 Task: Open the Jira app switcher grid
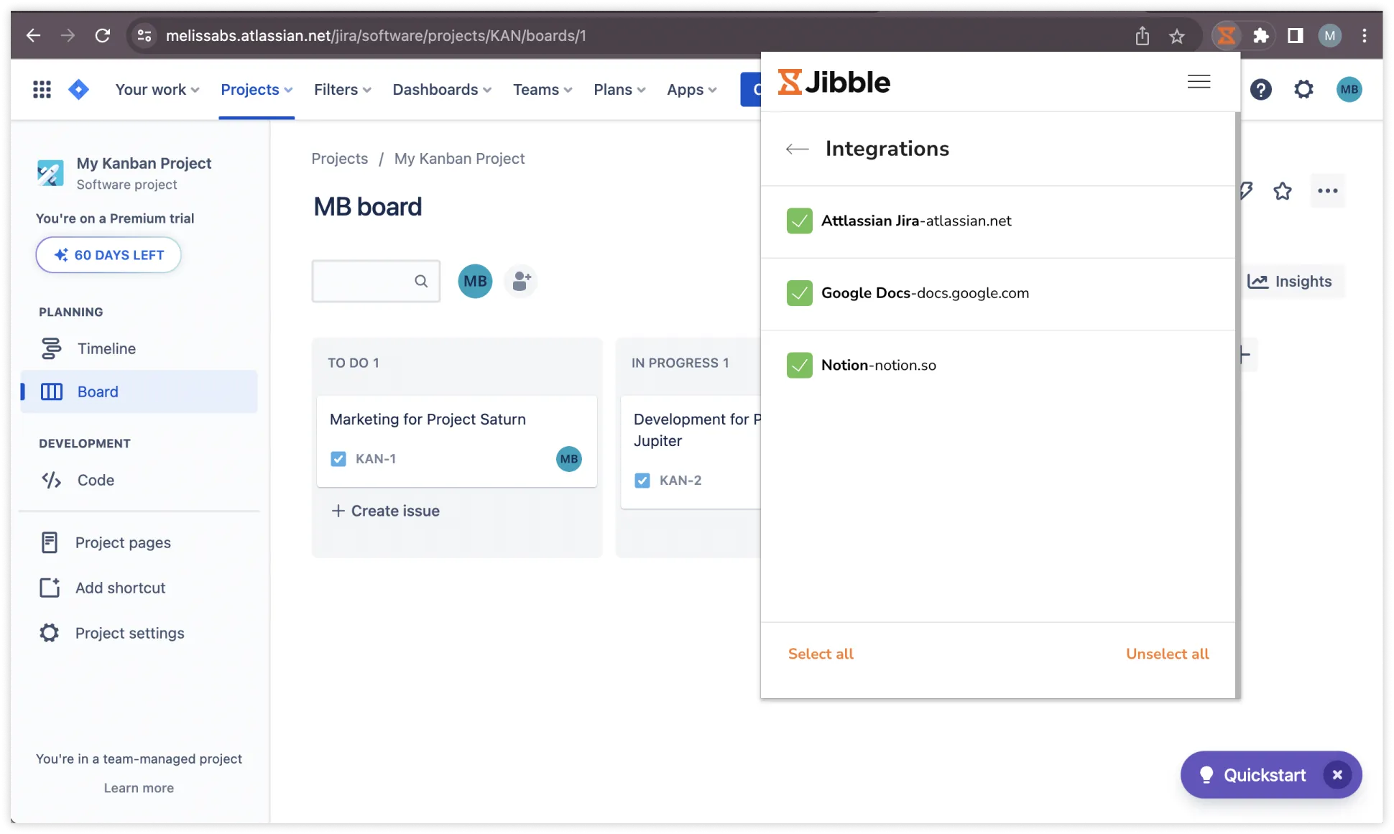tap(42, 90)
